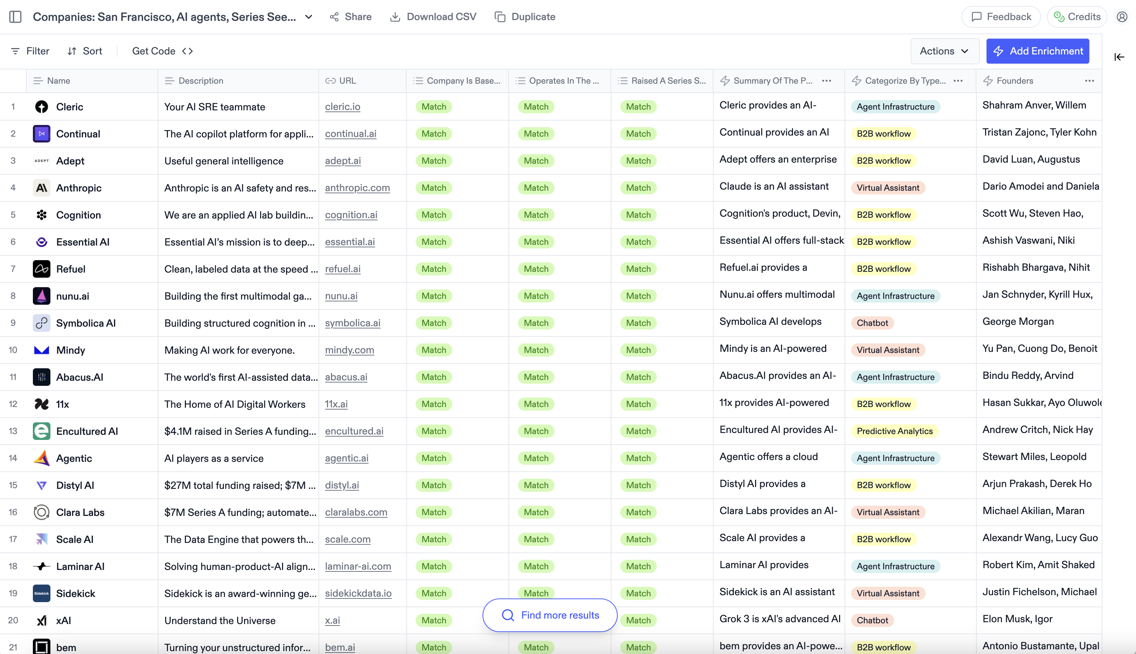The image size is (1136, 654).
Task: Toggle the left sidebar panel icon
Action: tap(15, 16)
